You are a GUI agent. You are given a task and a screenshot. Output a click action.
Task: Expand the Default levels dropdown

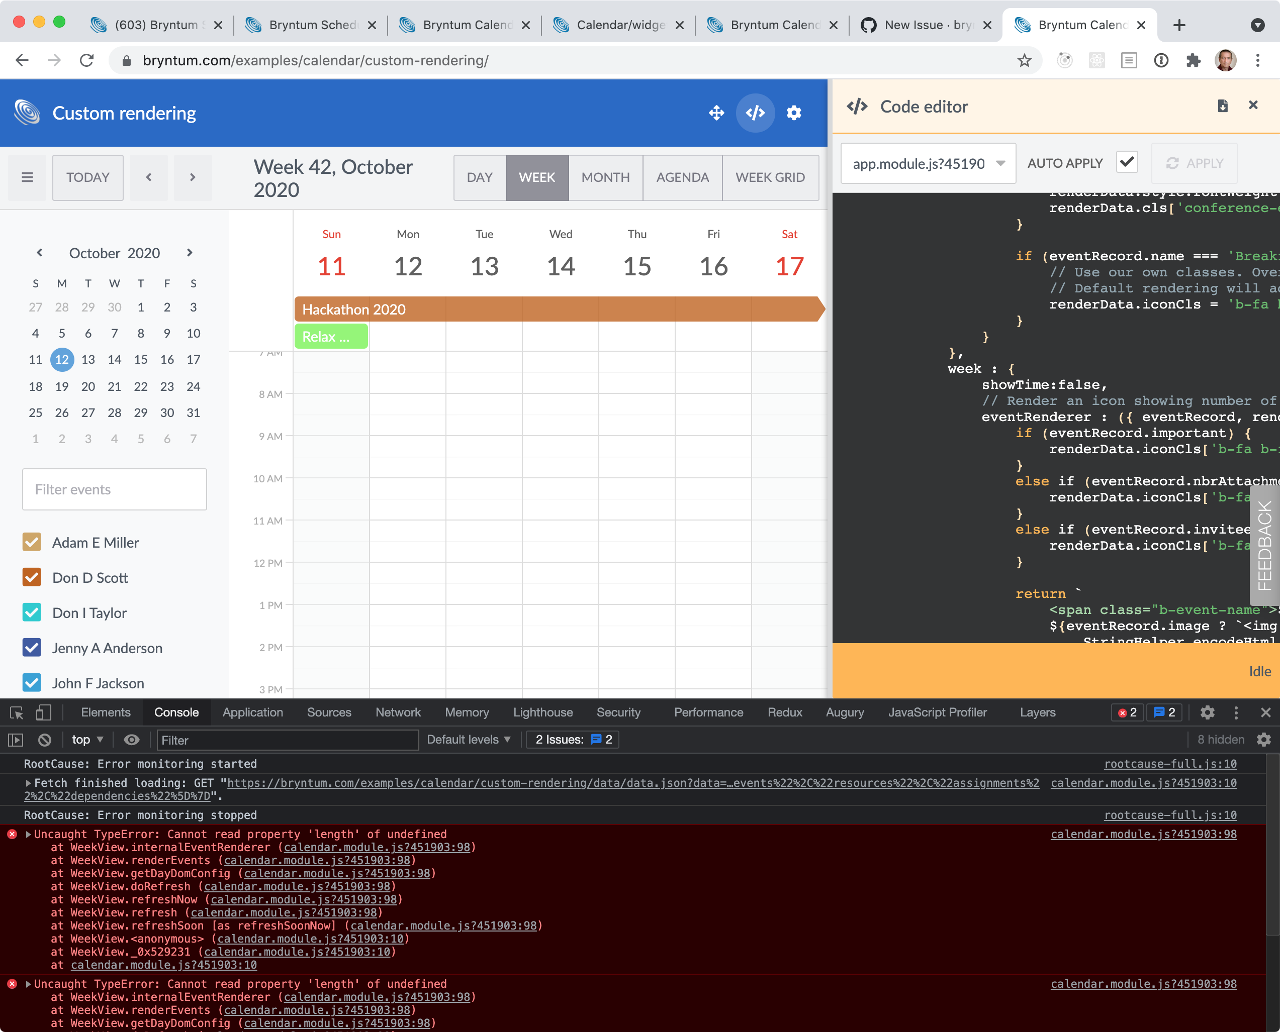tap(469, 740)
